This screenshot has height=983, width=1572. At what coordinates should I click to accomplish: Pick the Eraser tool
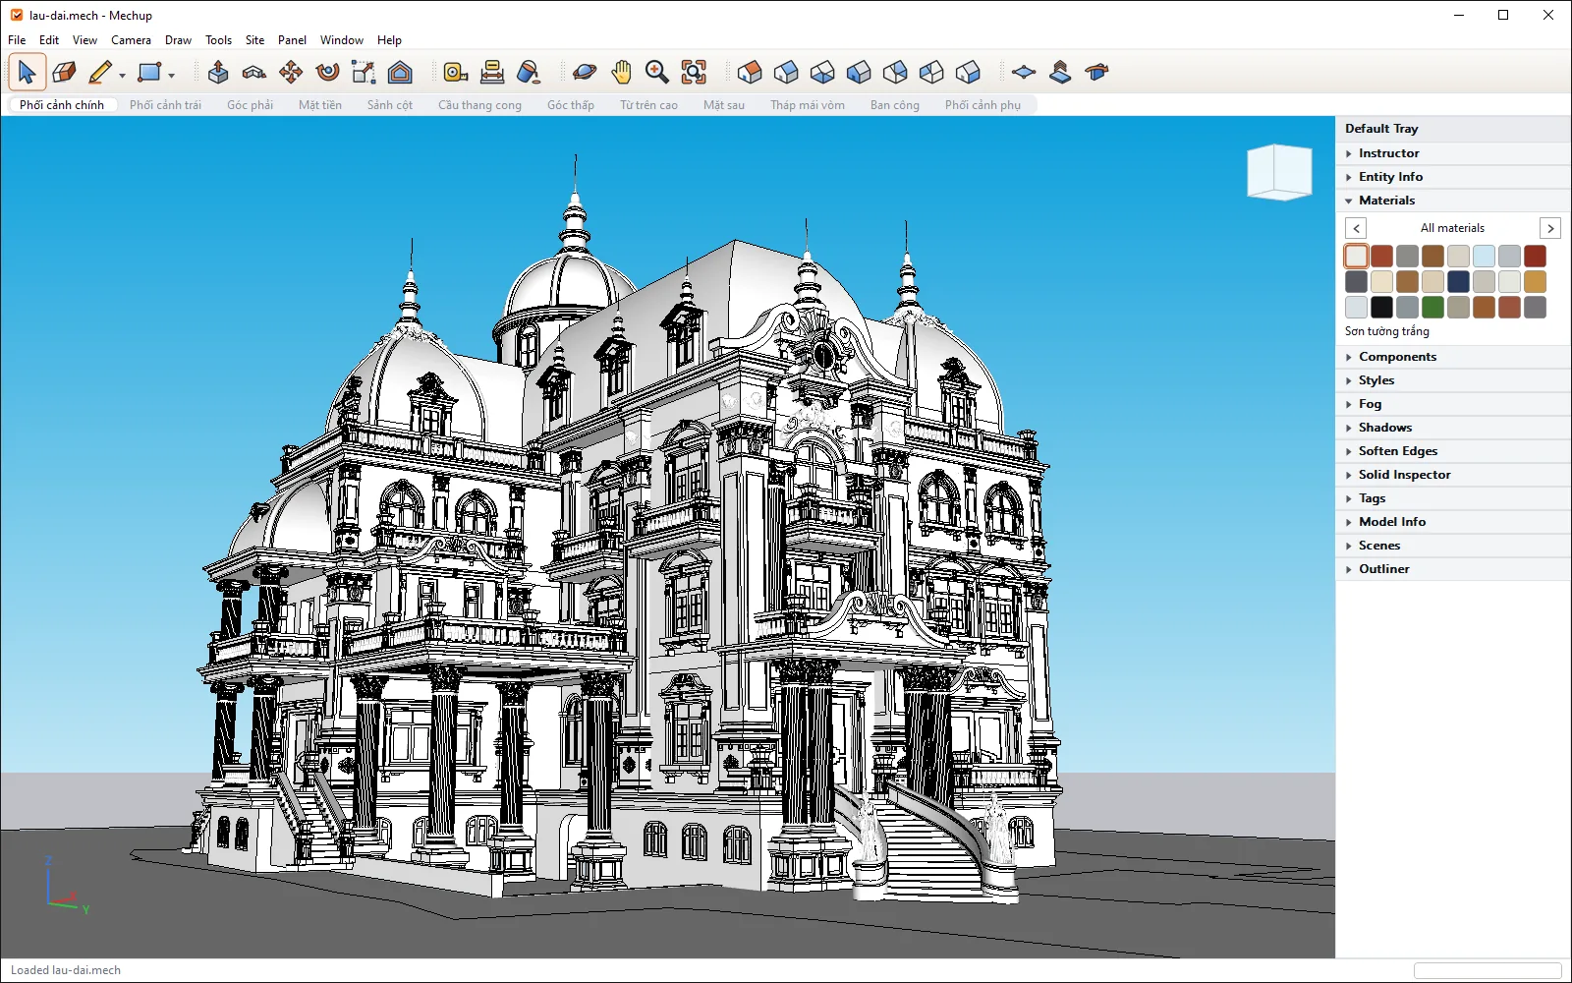click(64, 72)
